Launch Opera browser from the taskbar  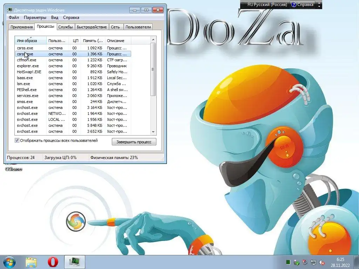pyautogui.click(x=53, y=262)
